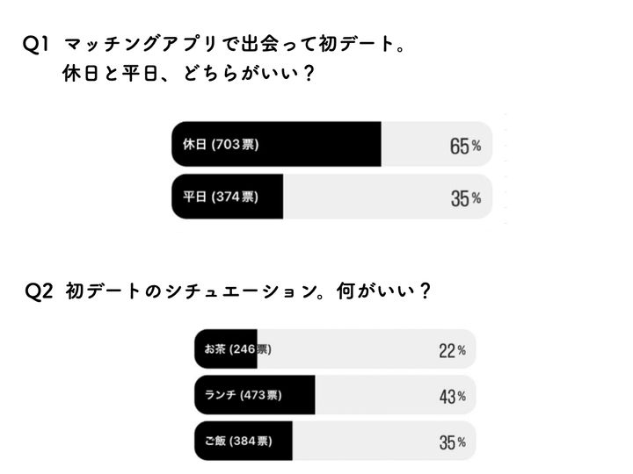Click the 35% result beside ご飯

coord(451,442)
